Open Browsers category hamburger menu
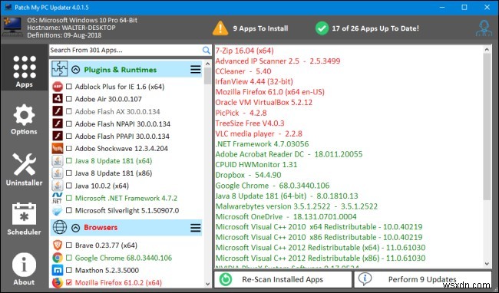 point(196,228)
